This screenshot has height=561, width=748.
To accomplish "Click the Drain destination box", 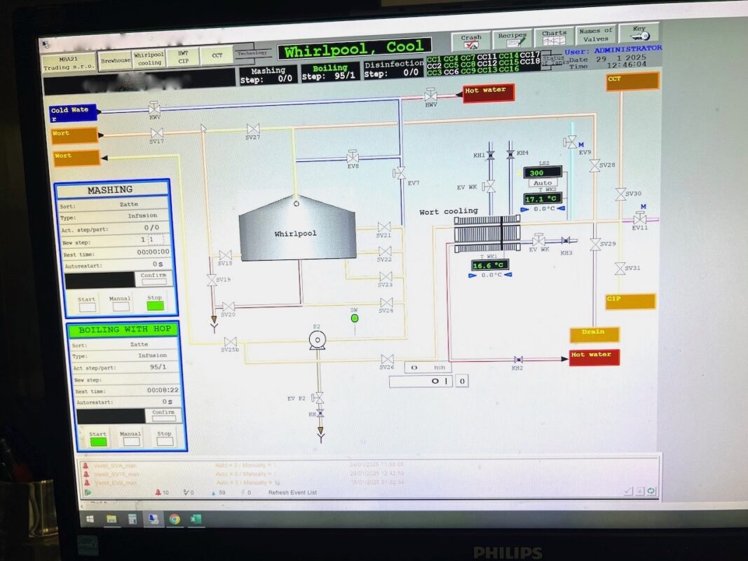I will 594,334.
